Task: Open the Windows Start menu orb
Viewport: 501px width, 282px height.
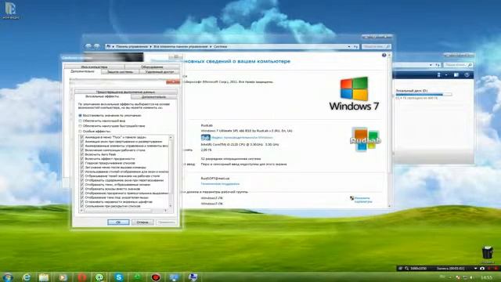Action: click(x=7, y=277)
